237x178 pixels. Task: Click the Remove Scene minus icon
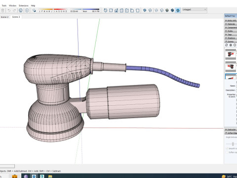(235, 45)
